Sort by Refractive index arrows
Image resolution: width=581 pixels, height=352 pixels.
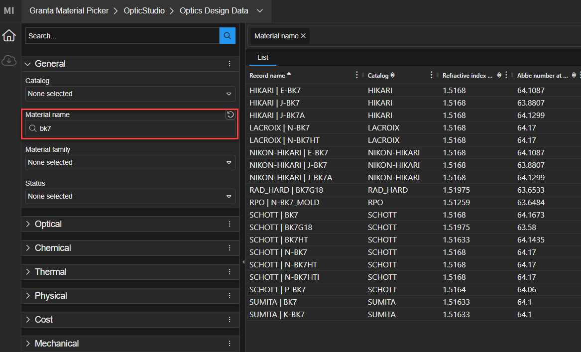(499, 75)
